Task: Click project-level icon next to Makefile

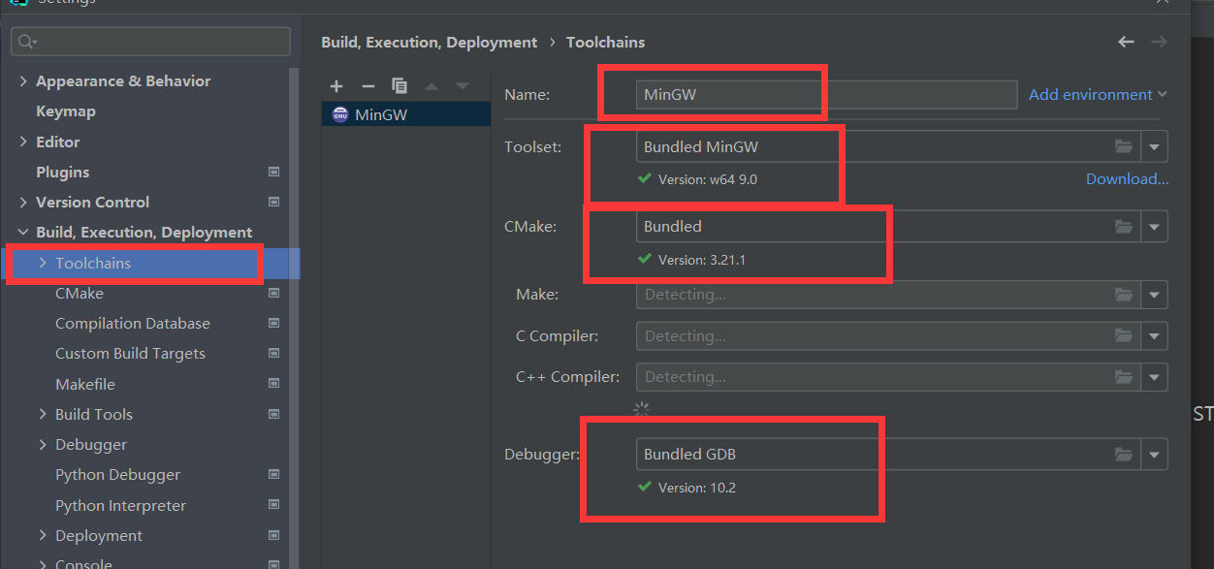Action: (273, 384)
